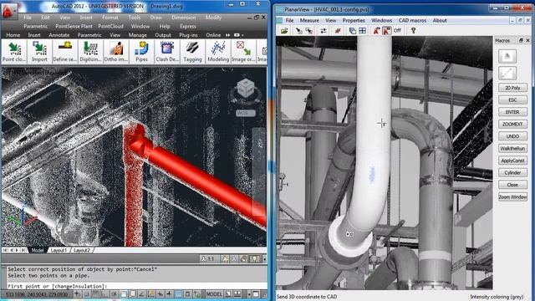Click the tile windows grid icon in PlanarView

point(362,31)
